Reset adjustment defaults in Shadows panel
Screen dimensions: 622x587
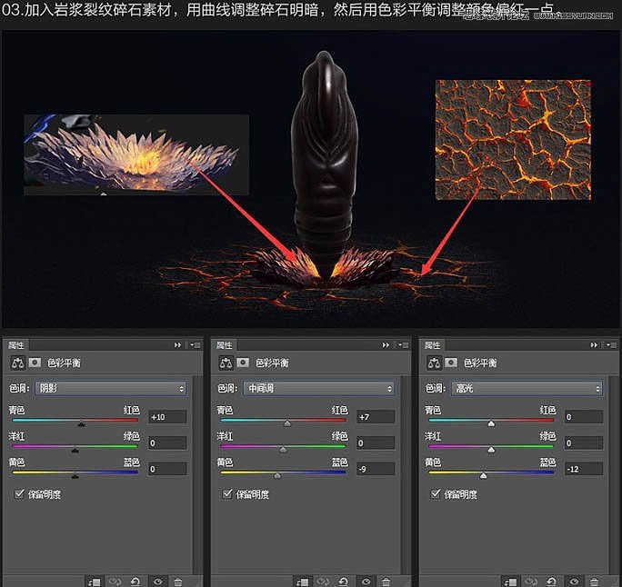[135, 582]
